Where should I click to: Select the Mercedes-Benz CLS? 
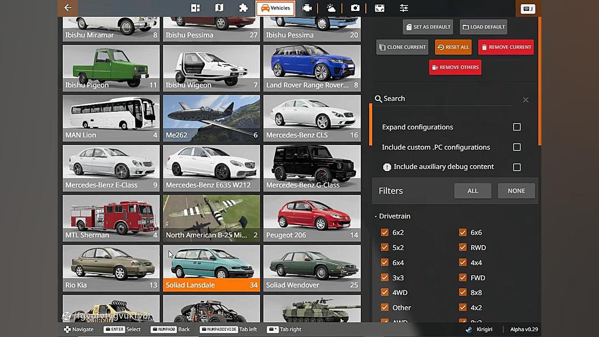coord(312,118)
